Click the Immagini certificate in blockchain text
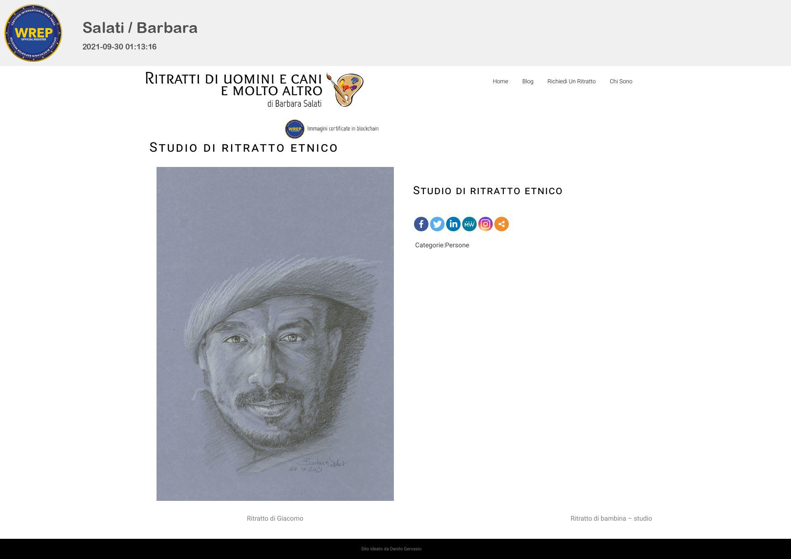Screen dimensions: 791x559 [343, 129]
